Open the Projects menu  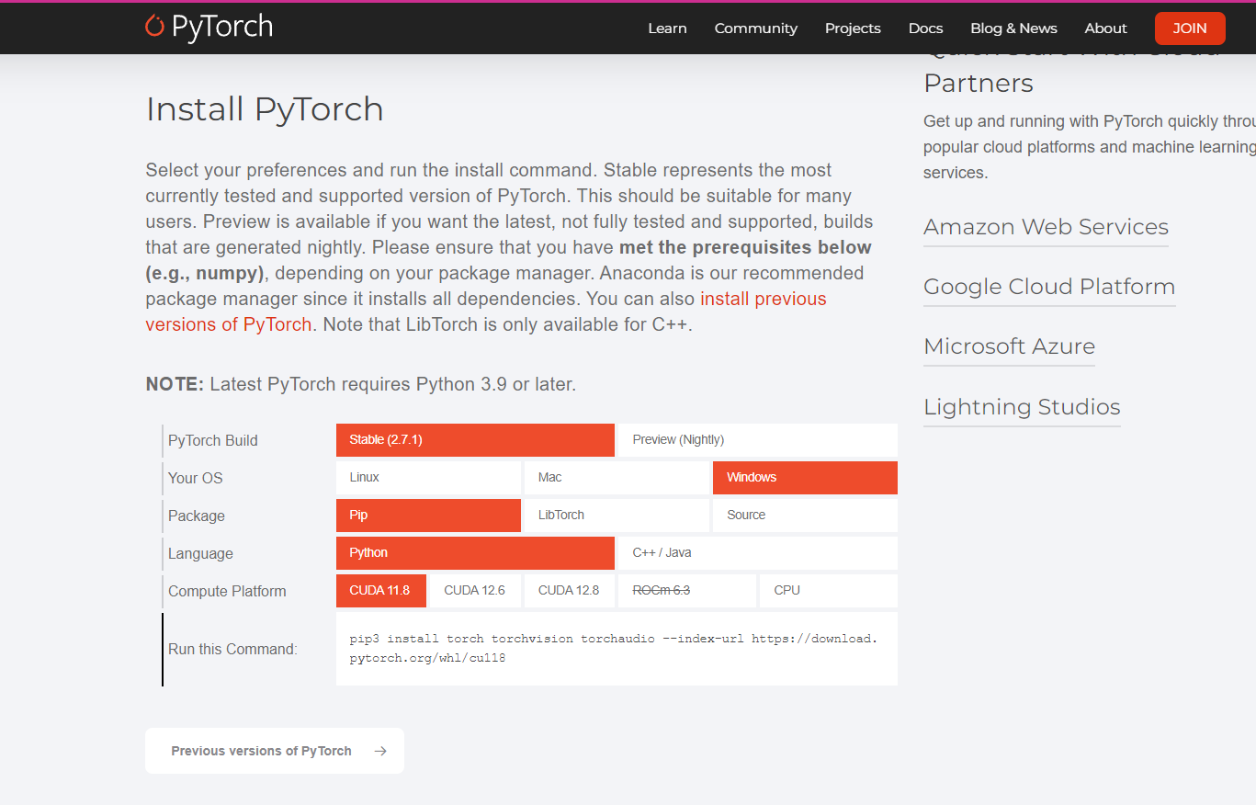[853, 28]
